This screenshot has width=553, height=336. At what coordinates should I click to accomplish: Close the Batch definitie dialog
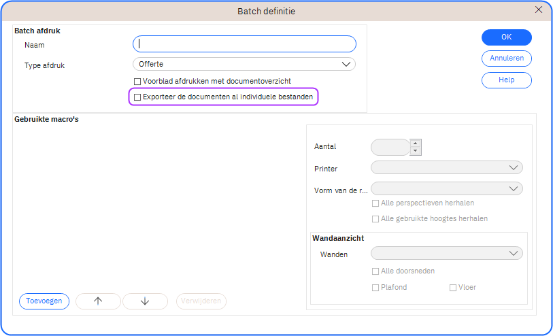pyautogui.click(x=539, y=10)
